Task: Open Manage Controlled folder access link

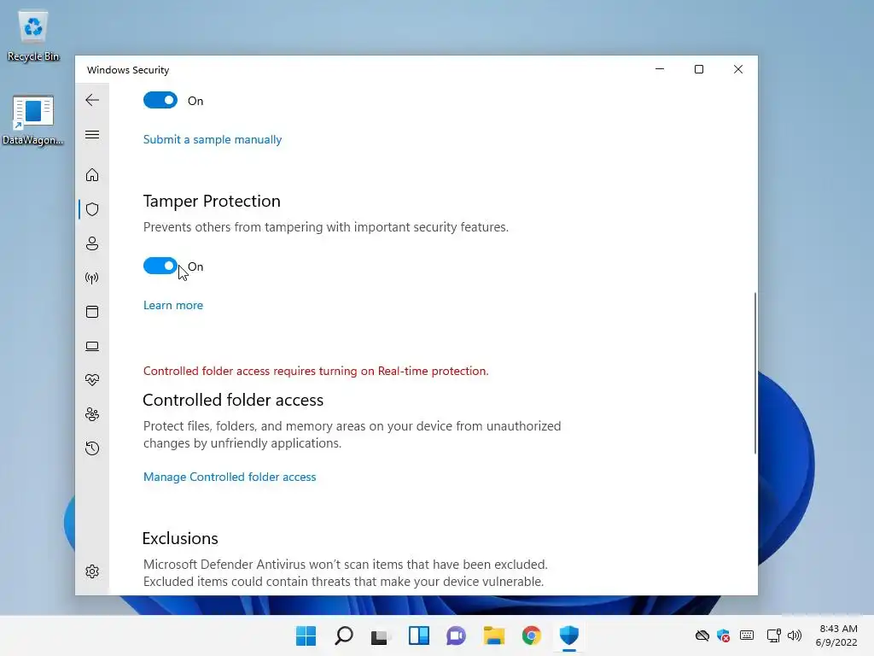Action: point(230,477)
